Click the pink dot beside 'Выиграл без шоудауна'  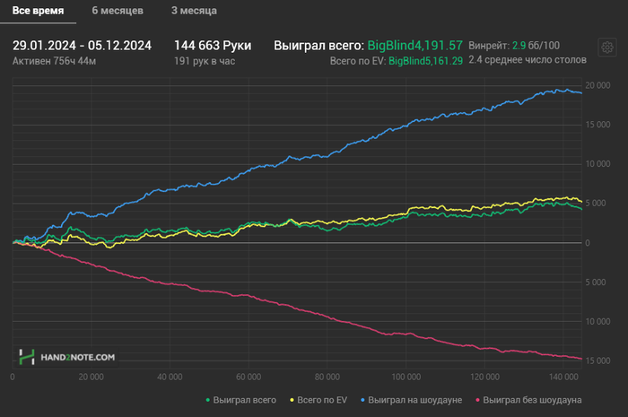pos(477,400)
